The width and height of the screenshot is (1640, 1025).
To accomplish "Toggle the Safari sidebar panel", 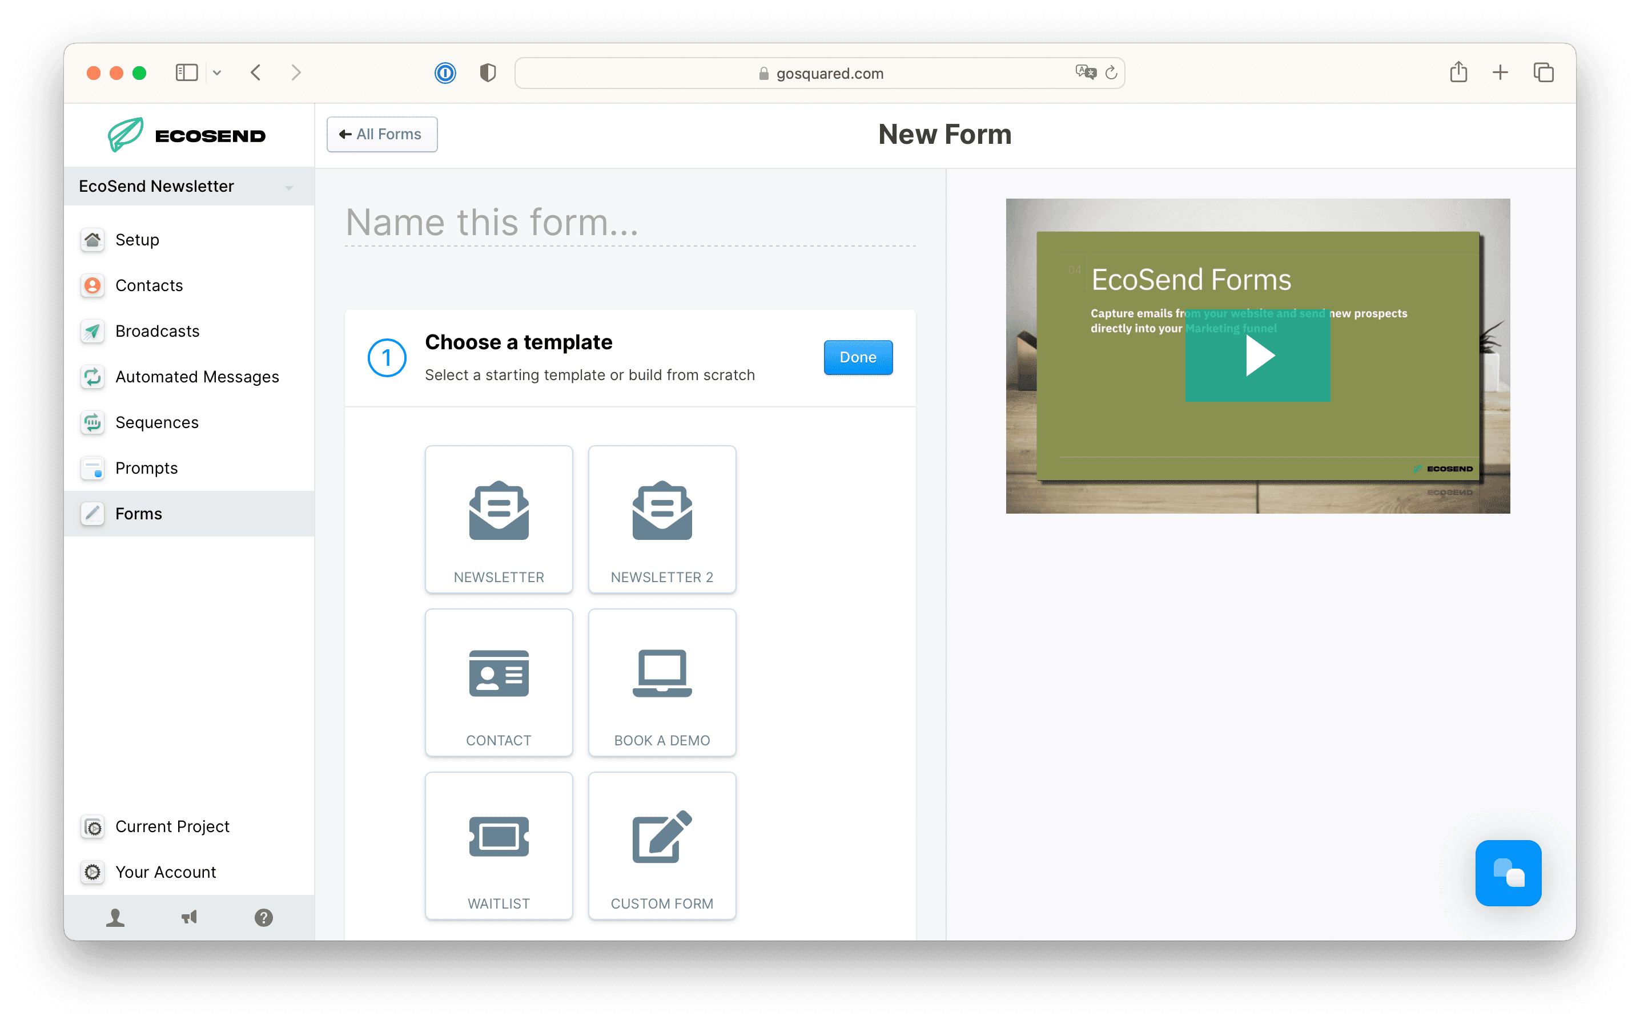I will coord(187,72).
